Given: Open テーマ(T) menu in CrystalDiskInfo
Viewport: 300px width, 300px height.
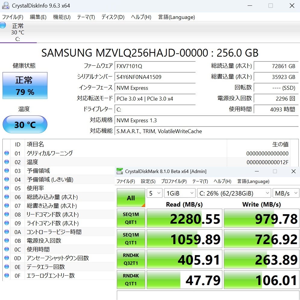Looking at the screenshot, I should [86, 17].
